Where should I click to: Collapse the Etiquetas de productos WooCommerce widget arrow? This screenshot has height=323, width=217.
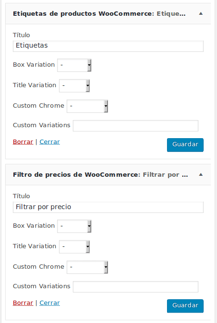(201, 14)
